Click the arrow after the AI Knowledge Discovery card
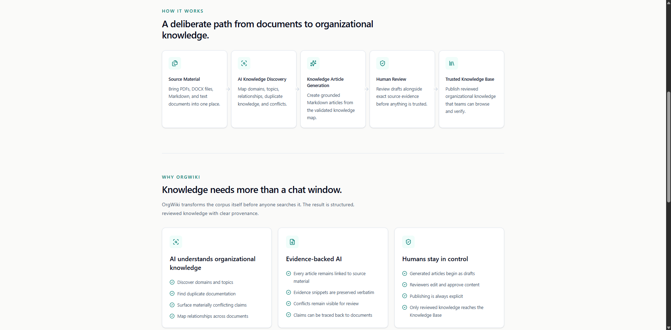This screenshot has width=671, height=330. pos(298,89)
